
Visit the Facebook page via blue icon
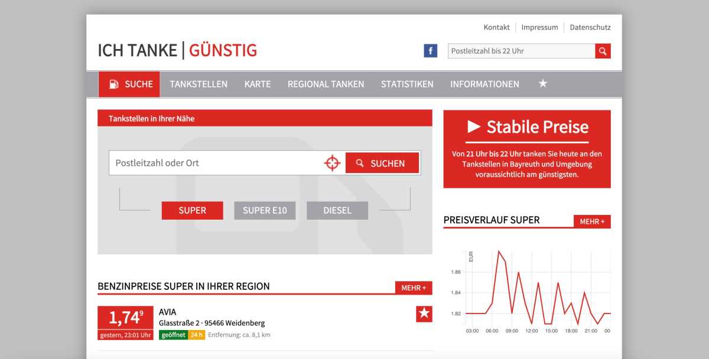430,51
